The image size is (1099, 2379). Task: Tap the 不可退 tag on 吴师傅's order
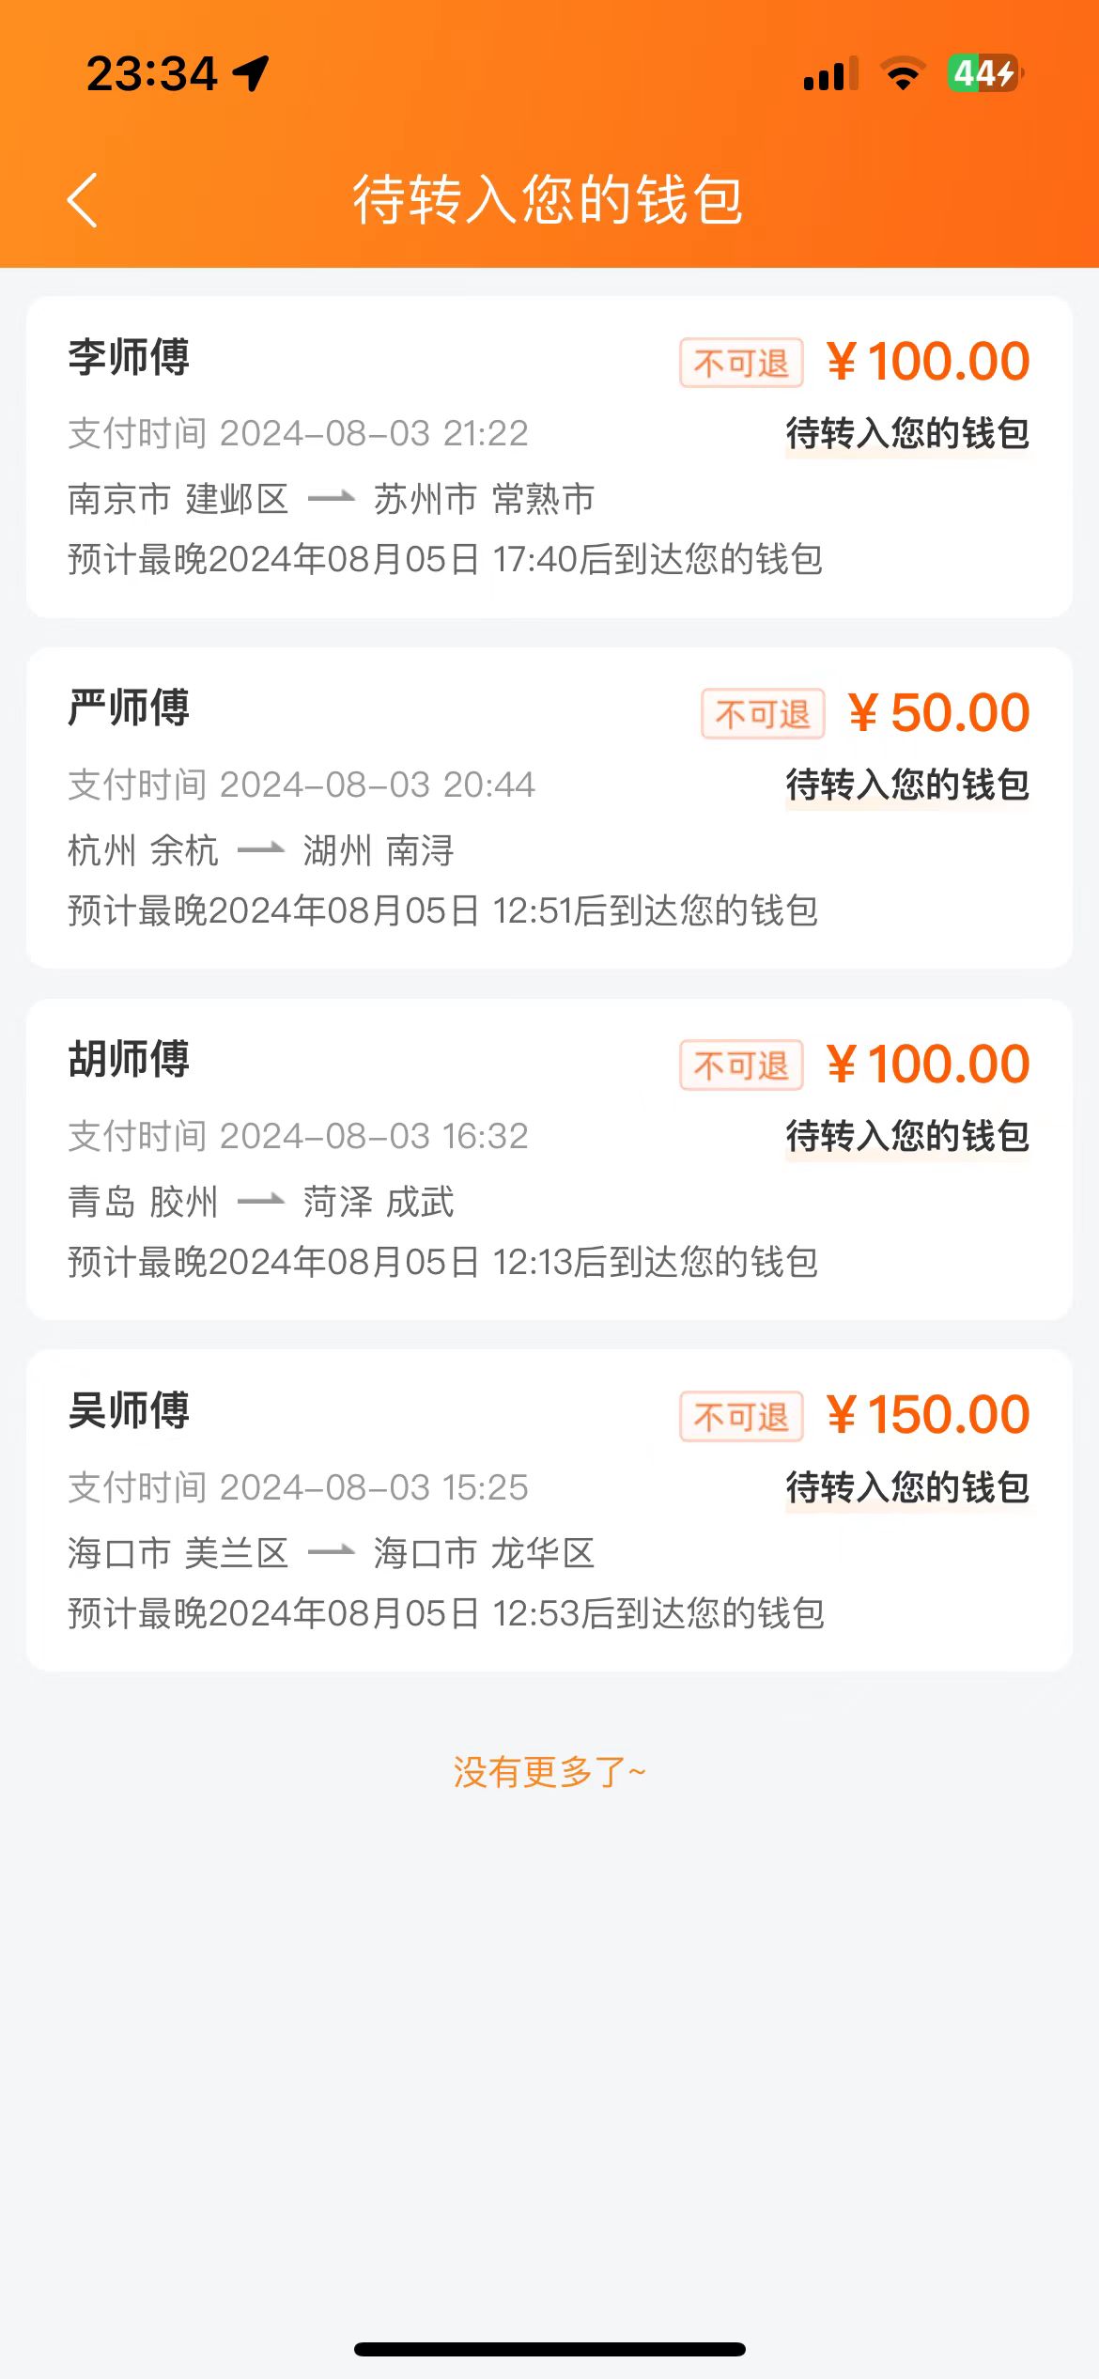click(741, 1417)
